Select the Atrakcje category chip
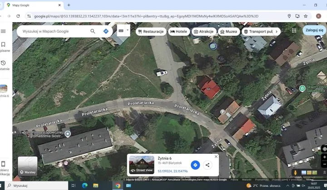 click(x=204, y=32)
